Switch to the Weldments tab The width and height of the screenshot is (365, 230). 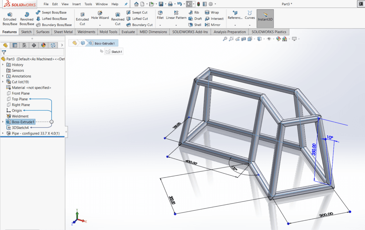tap(86, 32)
